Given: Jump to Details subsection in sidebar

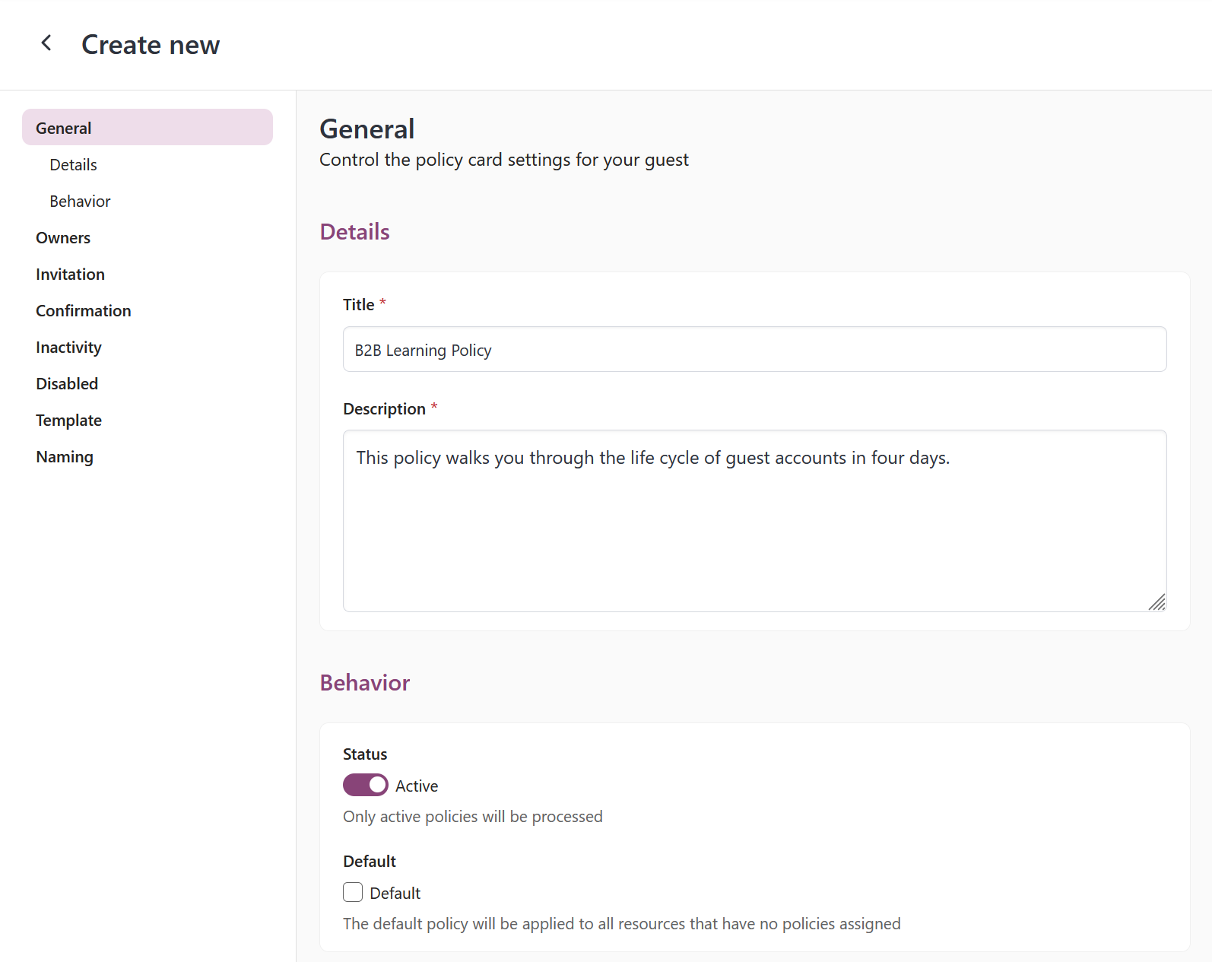Looking at the screenshot, I should point(73,165).
